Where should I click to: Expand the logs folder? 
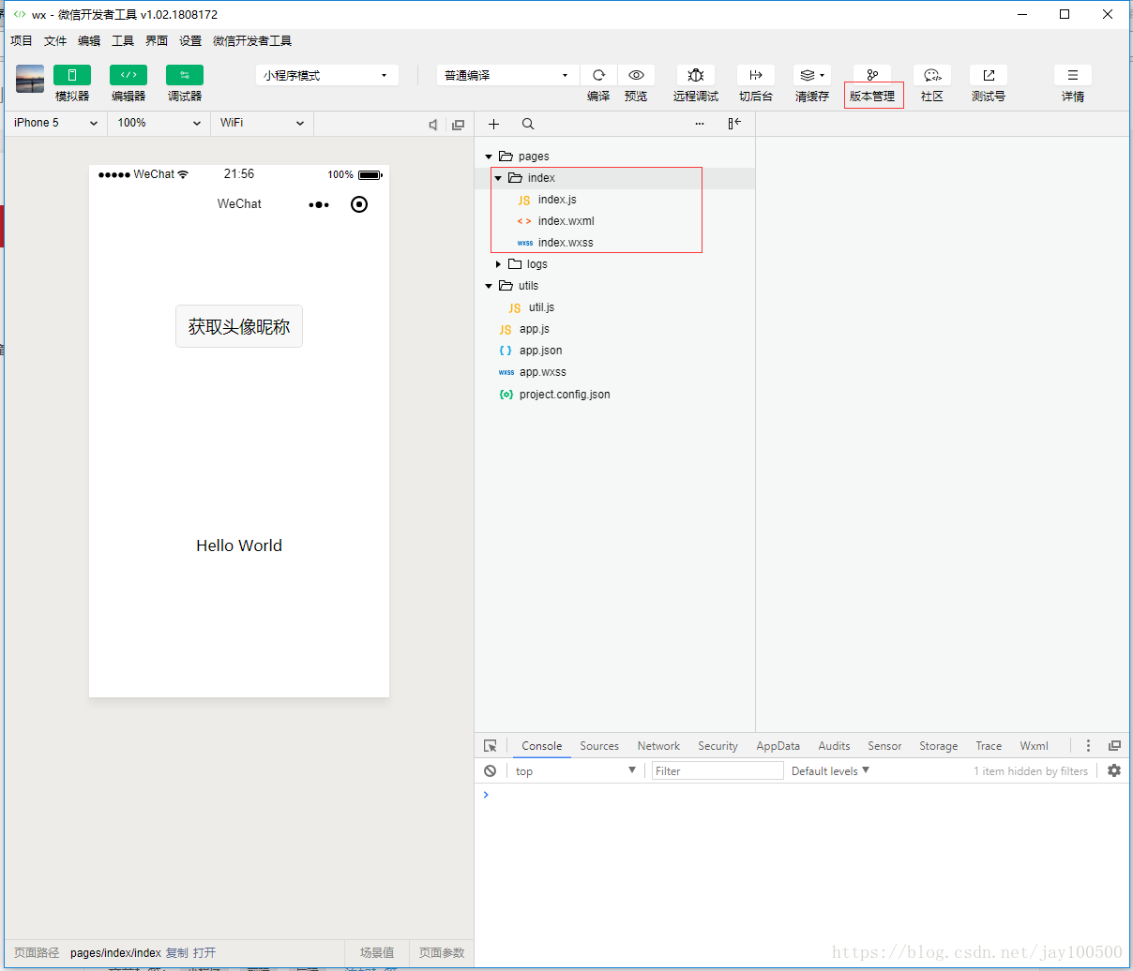(x=498, y=264)
